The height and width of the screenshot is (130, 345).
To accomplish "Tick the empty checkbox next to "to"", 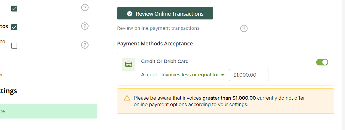I will 14,46.
